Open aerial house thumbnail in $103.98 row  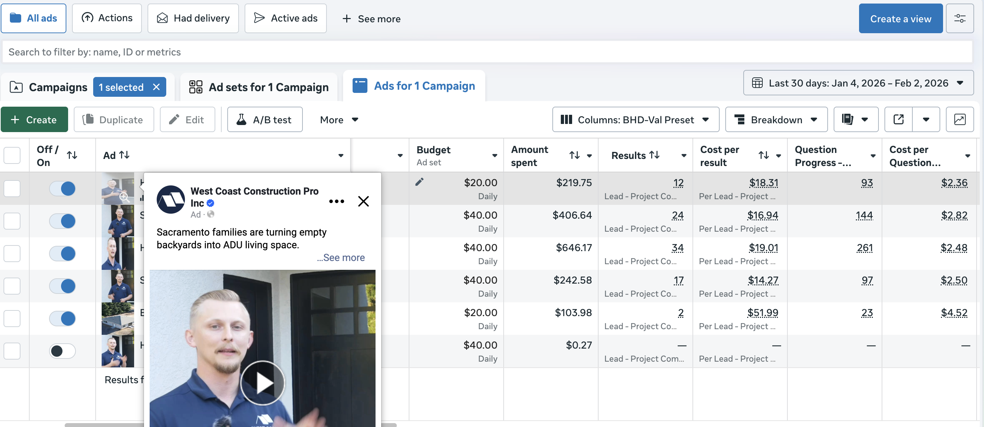point(118,319)
